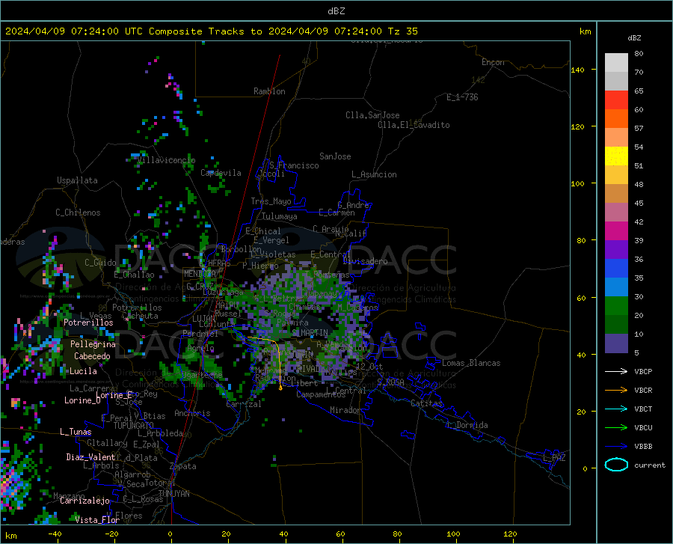
Task: Click the 'VBCU' legend label
Action: pyautogui.click(x=643, y=428)
